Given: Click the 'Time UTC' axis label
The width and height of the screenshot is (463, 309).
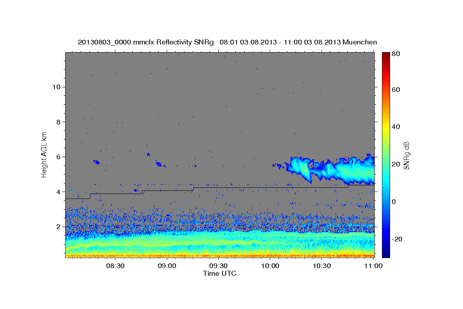Looking at the screenshot, I should 220,273.
